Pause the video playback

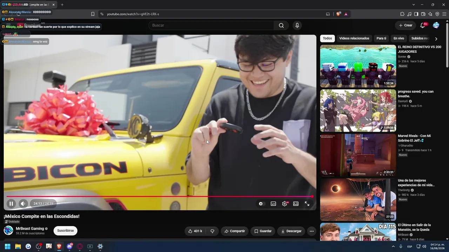[x=11, y=204]
